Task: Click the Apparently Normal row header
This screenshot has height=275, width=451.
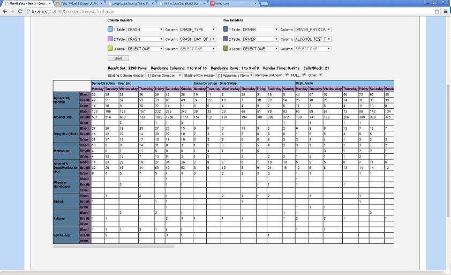Action: [x=66, y=100]
